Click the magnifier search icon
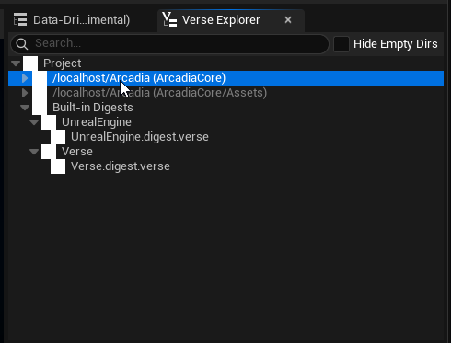Viewport: 451px width, 343px height. 22,44
